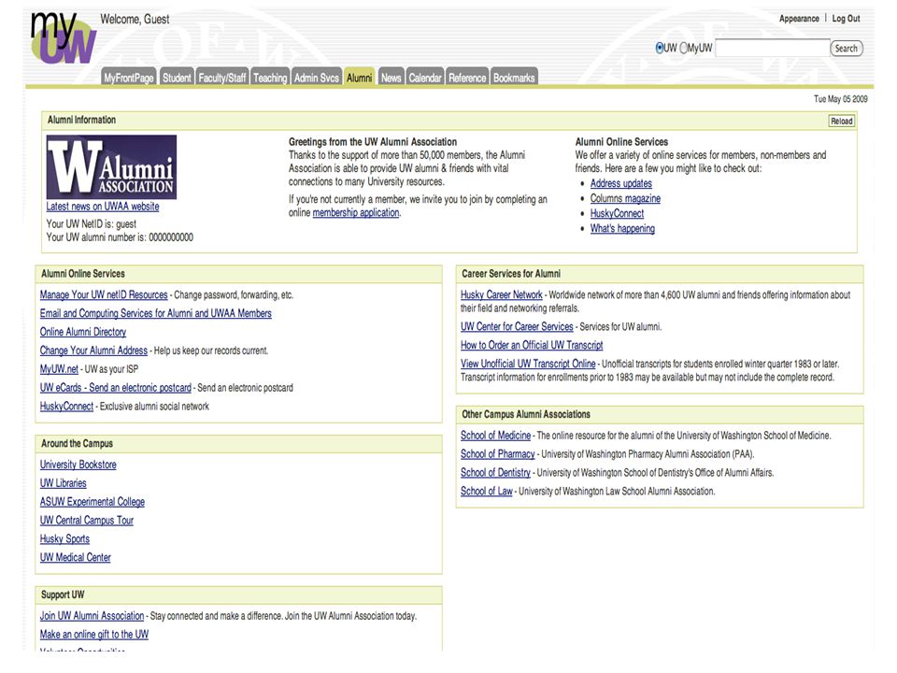Screen dimensions: 897x673
Task: Select the MyUW search radio button
Action: tap(682, 48)
